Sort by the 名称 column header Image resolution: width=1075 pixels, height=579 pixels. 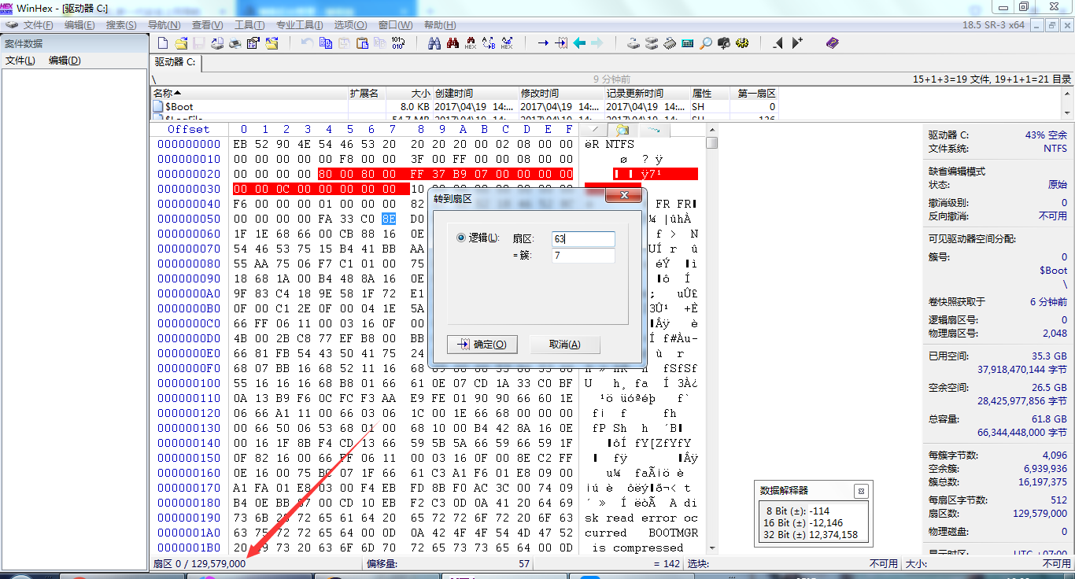249,94
